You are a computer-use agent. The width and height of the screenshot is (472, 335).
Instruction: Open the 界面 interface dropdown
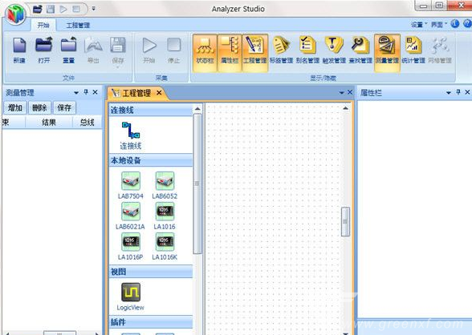click(439, 25)
